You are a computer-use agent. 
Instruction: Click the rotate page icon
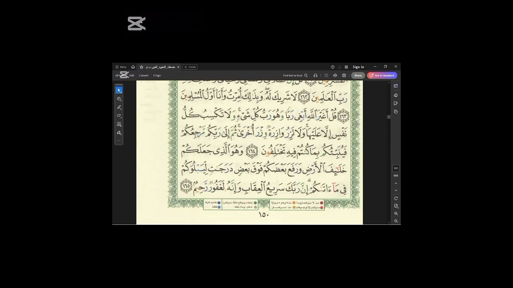[x=396, y=198]
